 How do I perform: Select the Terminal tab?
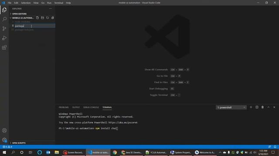click(x=107, y=107)
